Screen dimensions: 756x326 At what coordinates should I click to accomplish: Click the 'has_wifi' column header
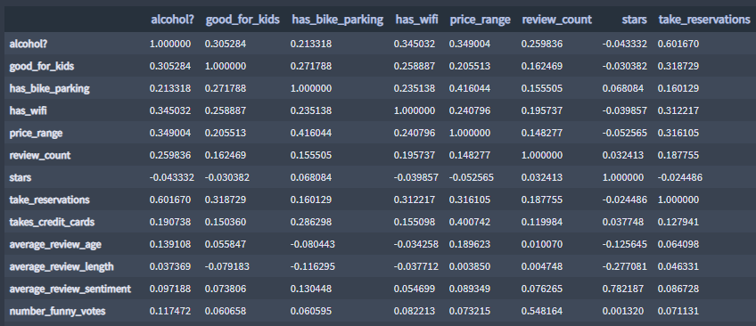[x=416, y=20]
